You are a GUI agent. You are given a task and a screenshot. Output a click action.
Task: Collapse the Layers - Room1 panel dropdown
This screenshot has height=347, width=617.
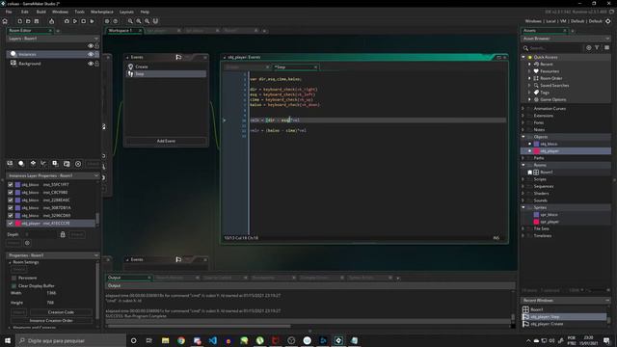click(x=96, y=39)
